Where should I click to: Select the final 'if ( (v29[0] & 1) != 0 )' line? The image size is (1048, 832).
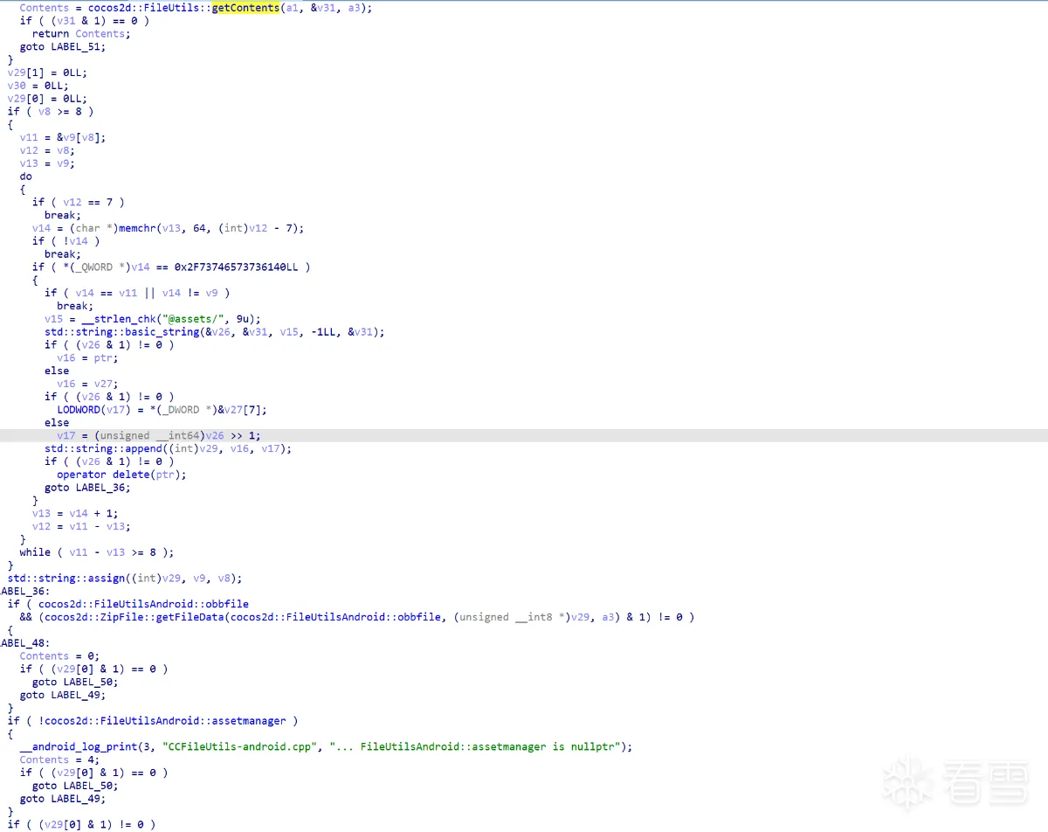coord(82,824)
